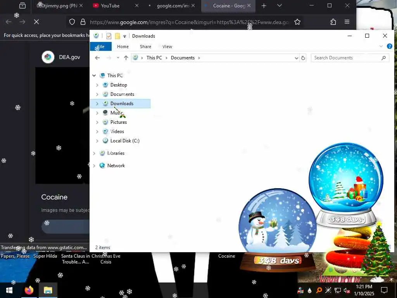Expand the Desktop tree node
The height and width of the screenshot is (298, 397).
pos(97,85)
